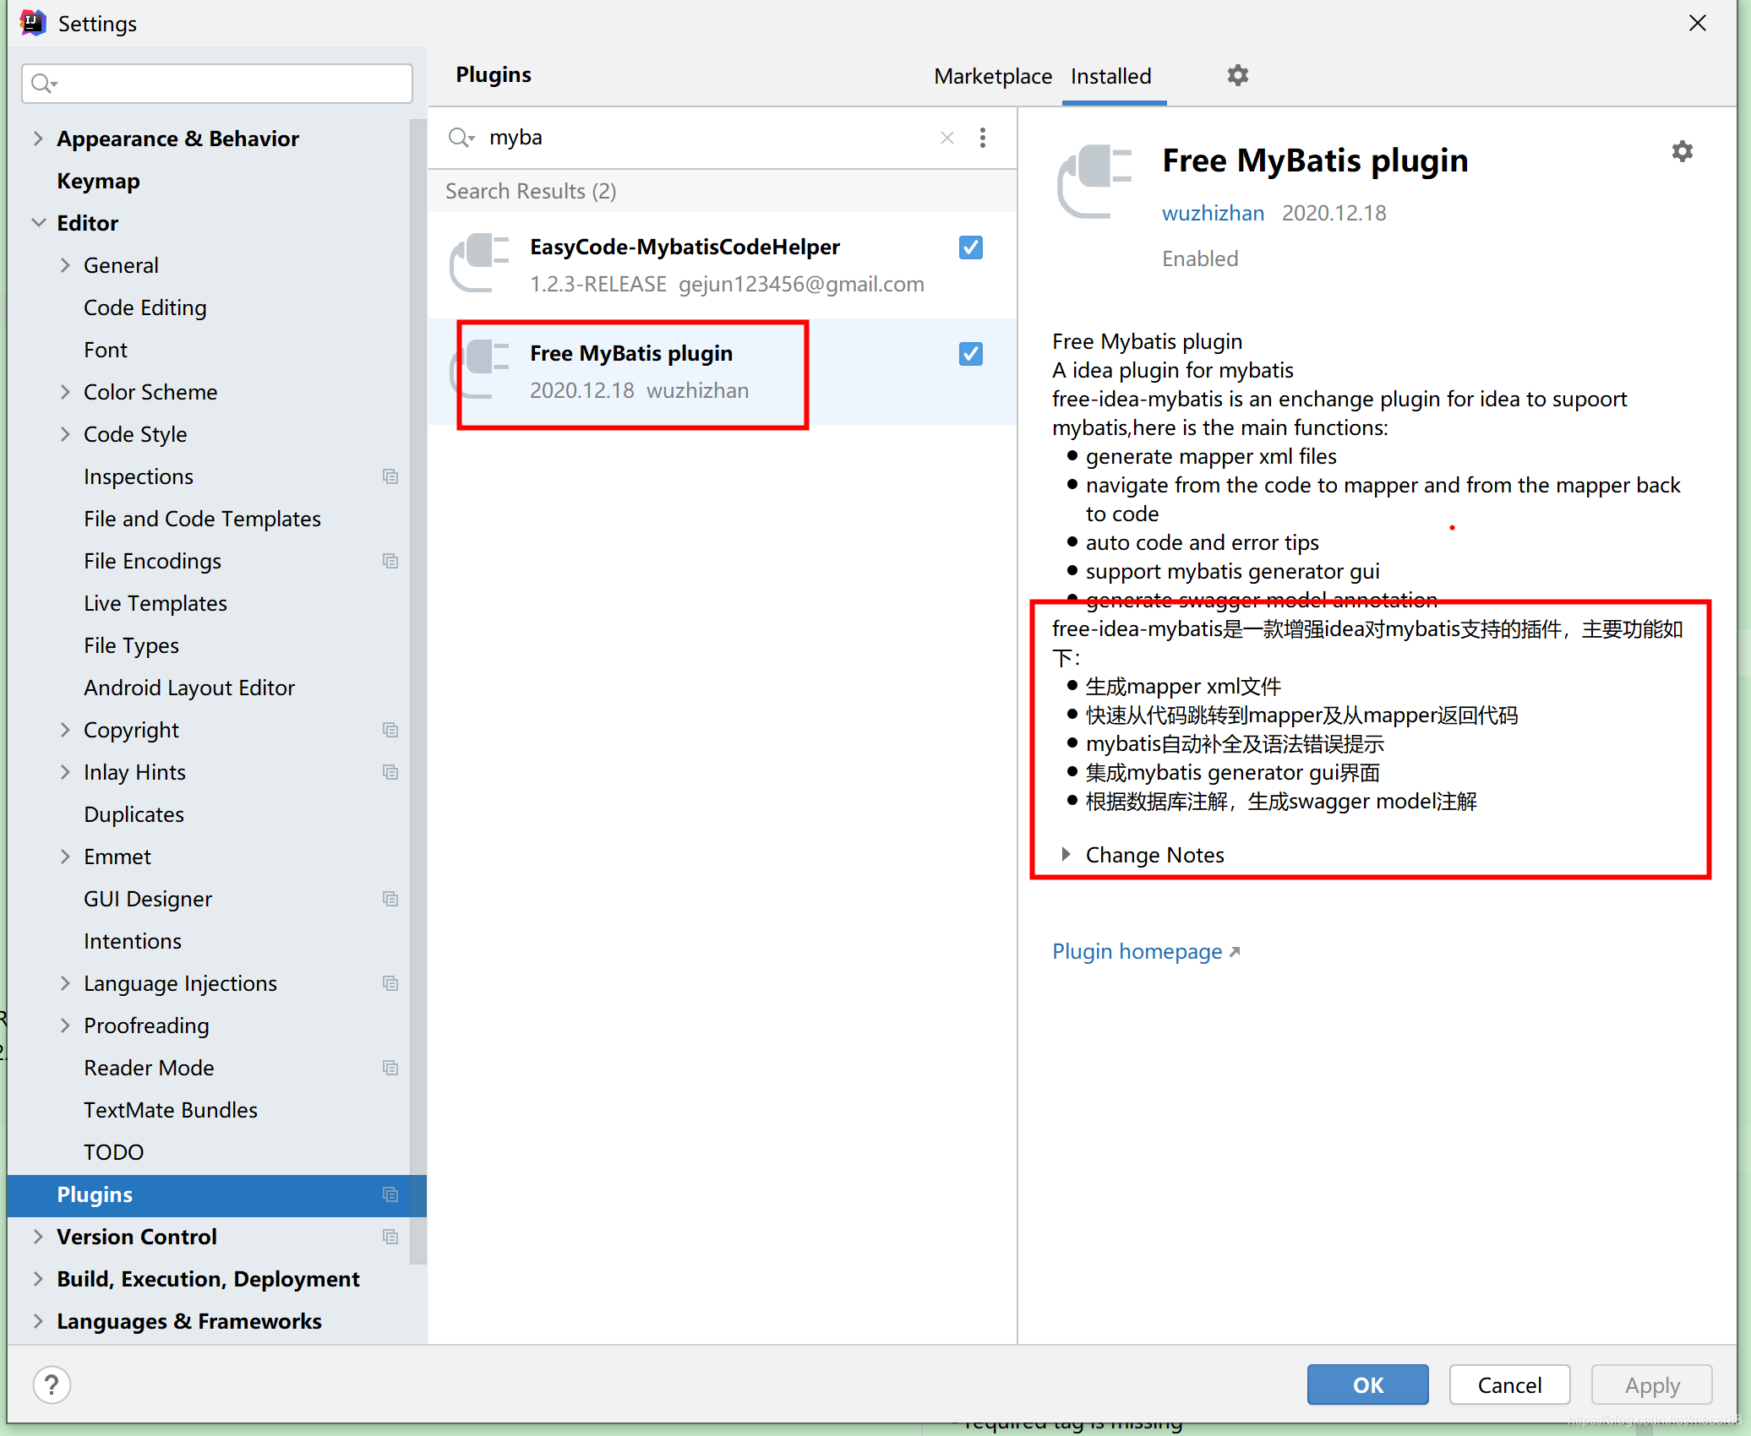This screenshot has height=1436, width=1751.
Task: Open TextMate Bundles settings
Action: click(171, 1110)
